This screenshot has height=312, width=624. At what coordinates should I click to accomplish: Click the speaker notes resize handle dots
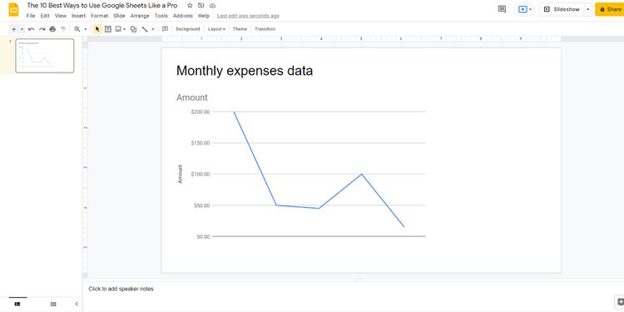(x=358, y=280)
